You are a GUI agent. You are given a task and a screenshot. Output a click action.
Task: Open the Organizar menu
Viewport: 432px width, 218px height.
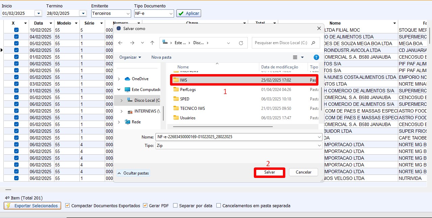(x=130, y=57)
